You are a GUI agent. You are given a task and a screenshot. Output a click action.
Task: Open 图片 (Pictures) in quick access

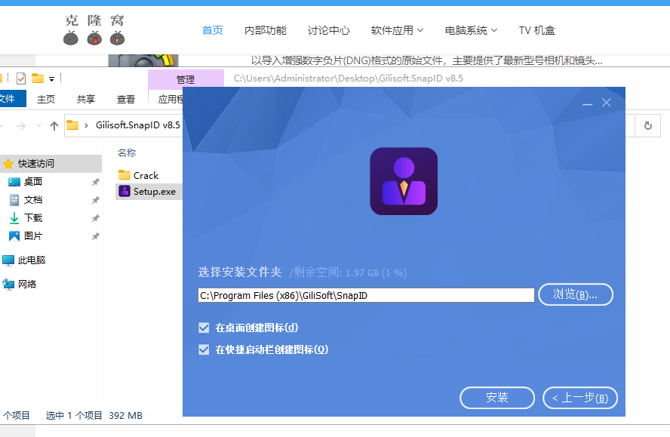pos(33,235)
